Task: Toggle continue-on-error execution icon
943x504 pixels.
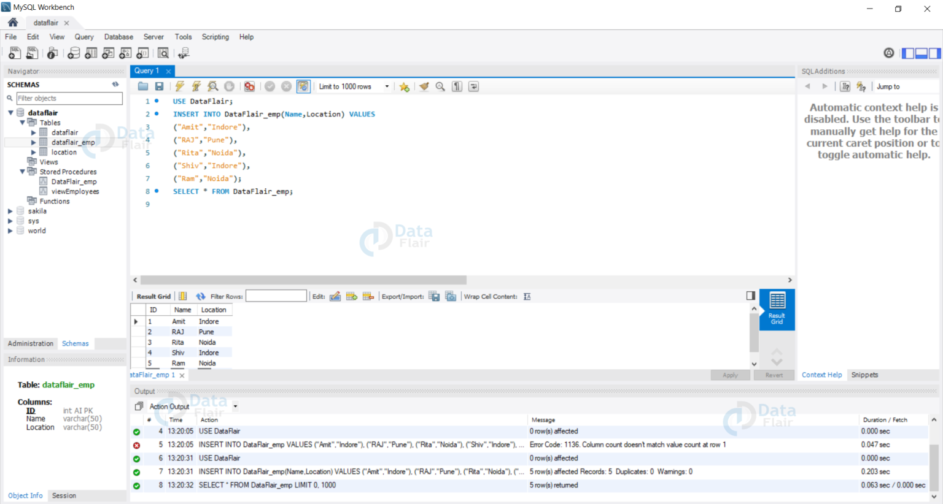Action: 249,86
